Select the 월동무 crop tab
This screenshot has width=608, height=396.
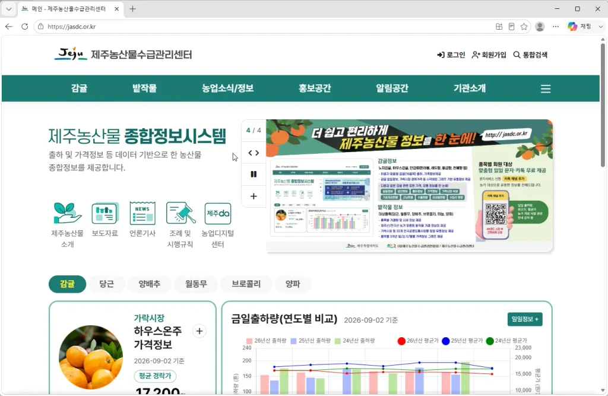pos(196,284)
